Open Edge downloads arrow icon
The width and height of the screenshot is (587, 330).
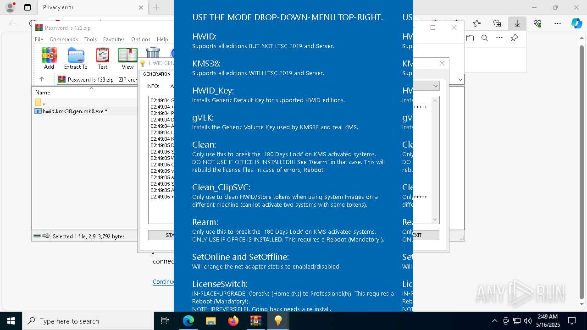click(x=517, y=23)
